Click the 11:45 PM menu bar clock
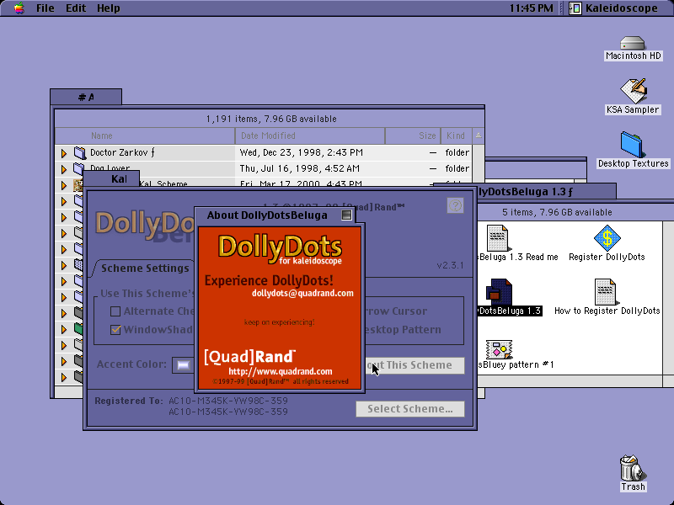 tap(532, 8)
